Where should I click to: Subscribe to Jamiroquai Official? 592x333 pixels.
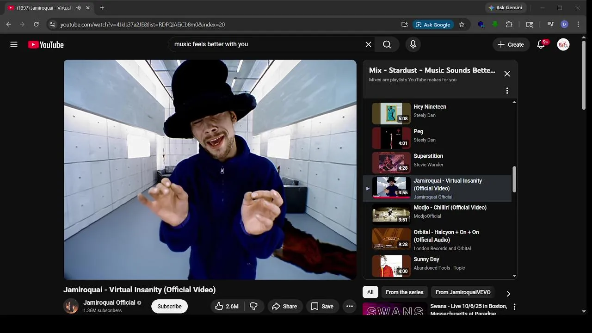click(x=169, y=306)
